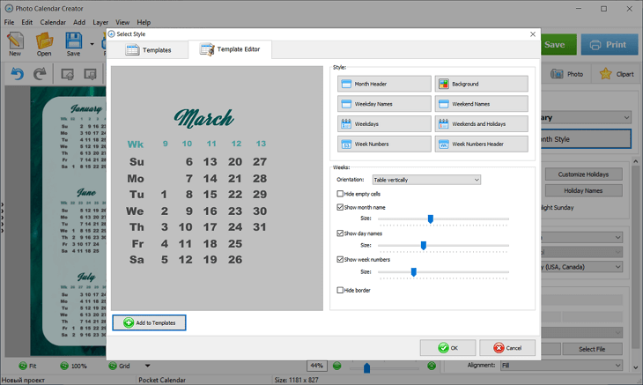Open the Edit menu
Image resolution: width=643 pixels, height=385 pixels.
coord(27,22)
